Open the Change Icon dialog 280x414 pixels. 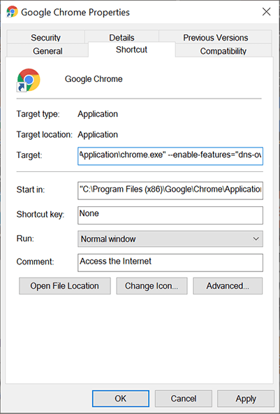(152, 286)
